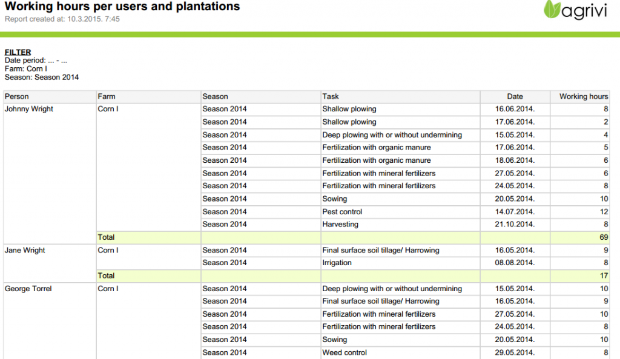The height and width of the screenshot is (359, 620).
Task: Click the Harvesting task cell
Action: pos(340,224)
